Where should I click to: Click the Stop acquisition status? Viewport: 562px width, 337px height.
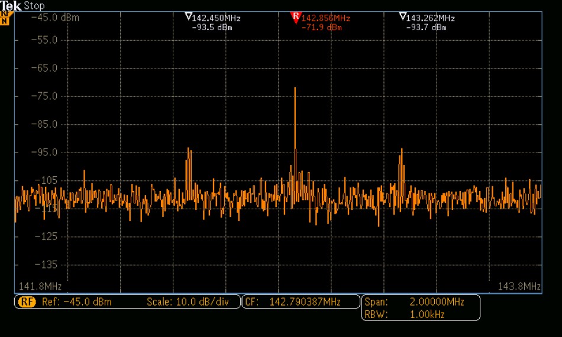coord(34,6)
